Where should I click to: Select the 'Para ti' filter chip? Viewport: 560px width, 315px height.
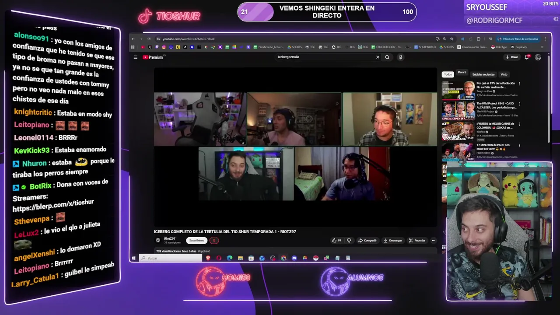pyautogui.click(x=462, y=73)
